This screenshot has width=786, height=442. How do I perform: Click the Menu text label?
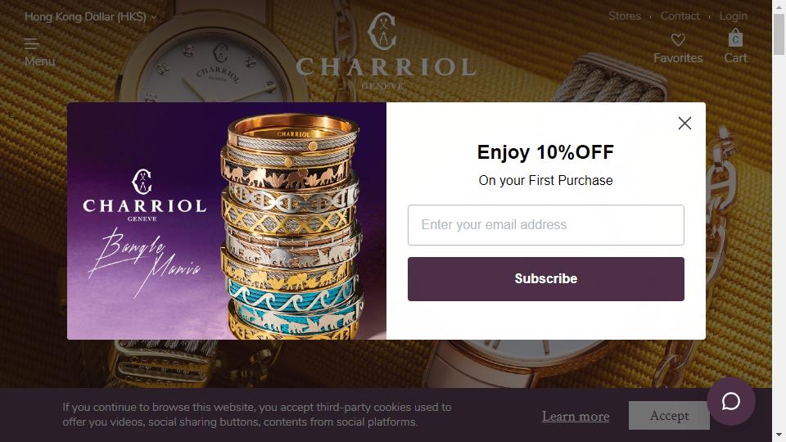(39, 61)
